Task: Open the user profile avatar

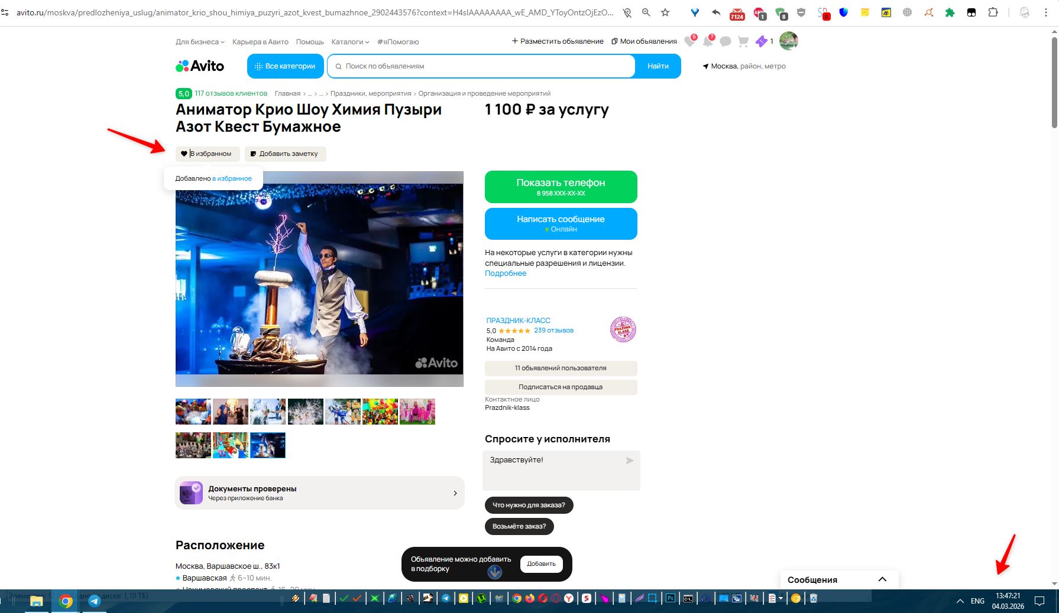Action: click(789, 41)
